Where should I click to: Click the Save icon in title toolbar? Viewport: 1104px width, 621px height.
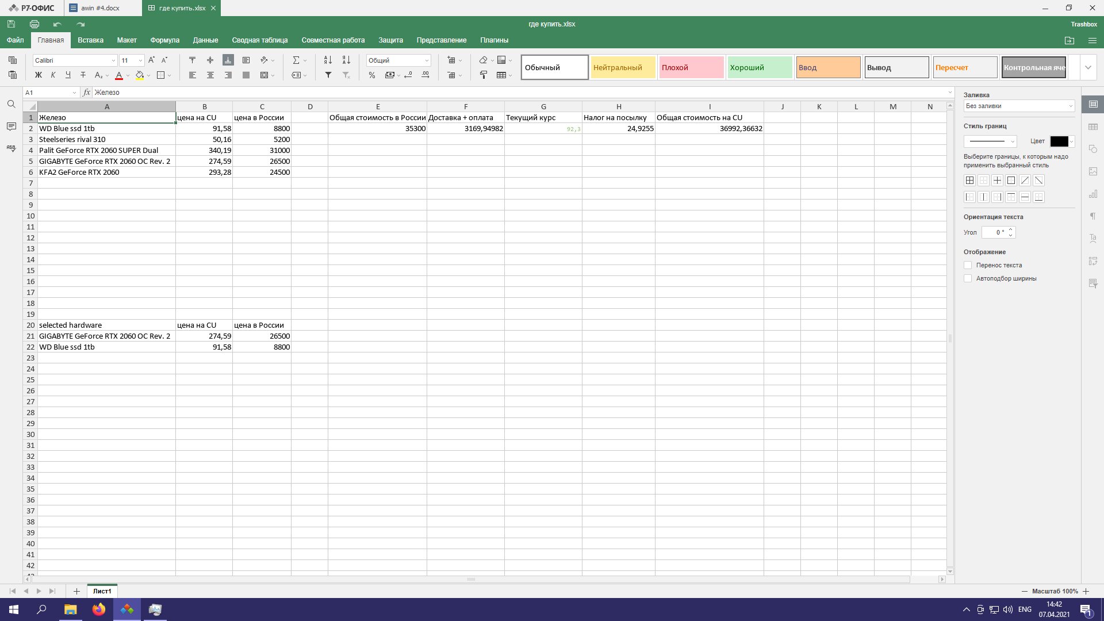(x=11, y=24)
